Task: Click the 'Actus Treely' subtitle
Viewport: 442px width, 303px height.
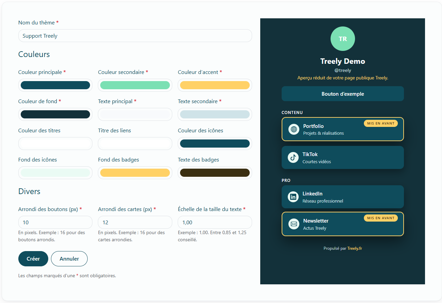Action: (x=315, y=228)
